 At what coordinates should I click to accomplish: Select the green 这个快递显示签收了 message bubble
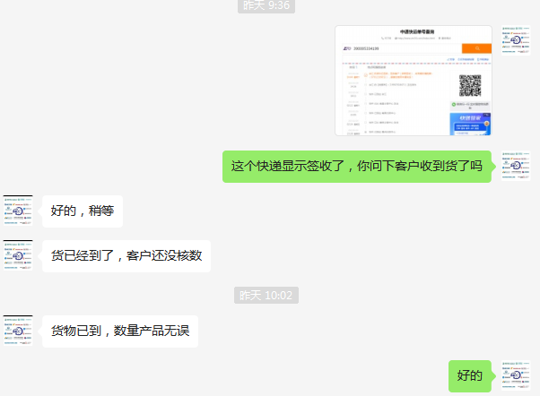pyautogui.click(x=357, y=167)
